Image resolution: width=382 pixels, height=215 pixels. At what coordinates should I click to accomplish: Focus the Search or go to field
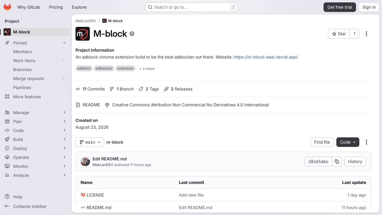(191, 7)
